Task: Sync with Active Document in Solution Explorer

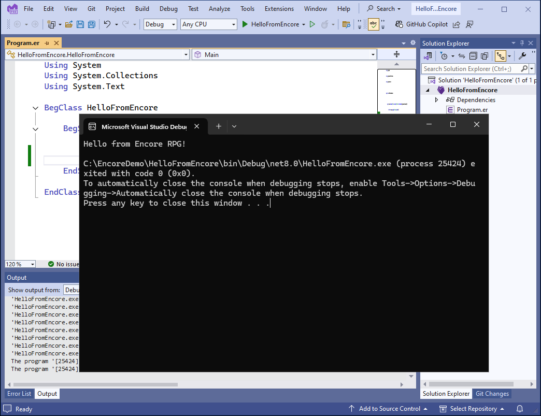Action: [x=462, y=56]
